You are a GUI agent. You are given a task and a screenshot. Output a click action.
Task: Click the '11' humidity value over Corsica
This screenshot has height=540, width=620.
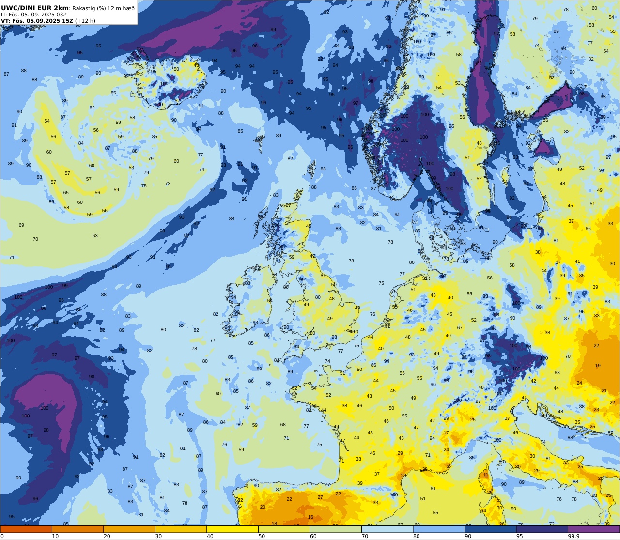coord(486,475)
